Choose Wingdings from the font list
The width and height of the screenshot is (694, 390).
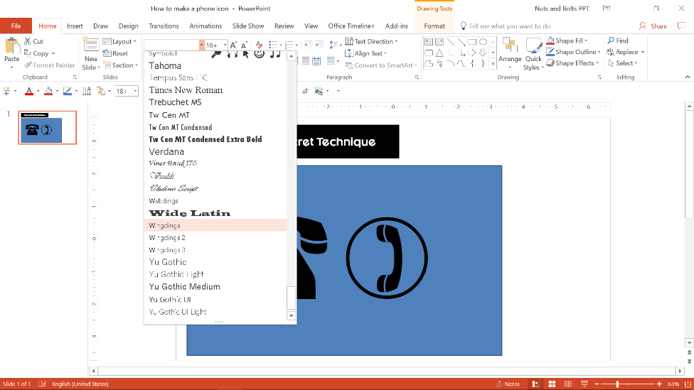(x=215, y=225)
